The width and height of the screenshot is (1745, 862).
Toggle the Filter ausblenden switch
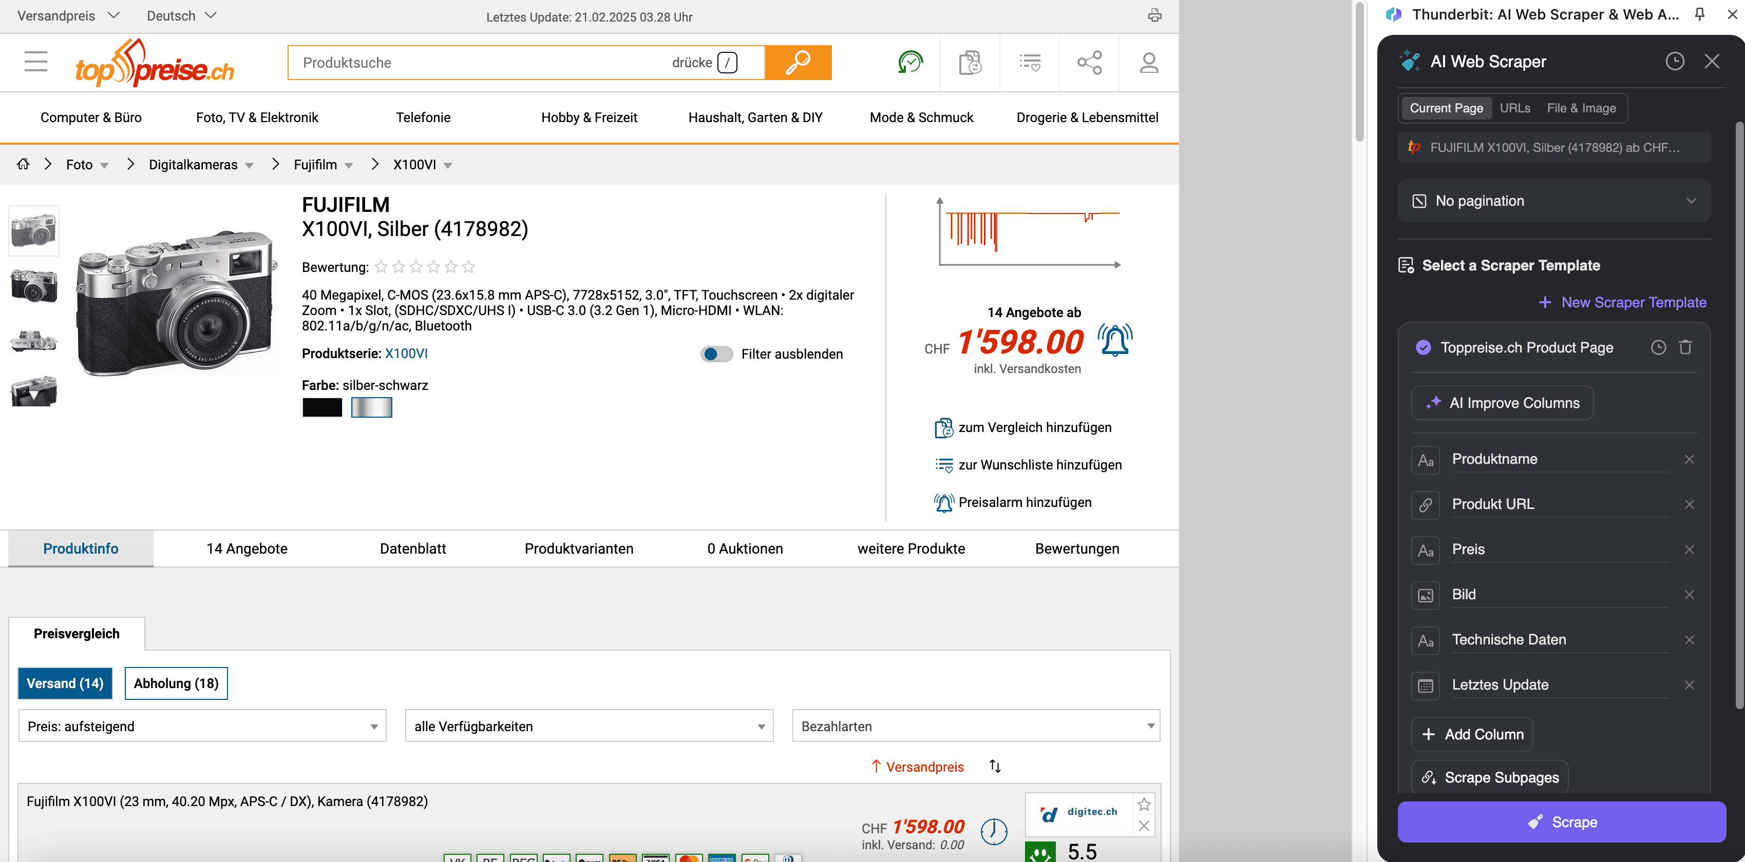[x=716, y=354]
